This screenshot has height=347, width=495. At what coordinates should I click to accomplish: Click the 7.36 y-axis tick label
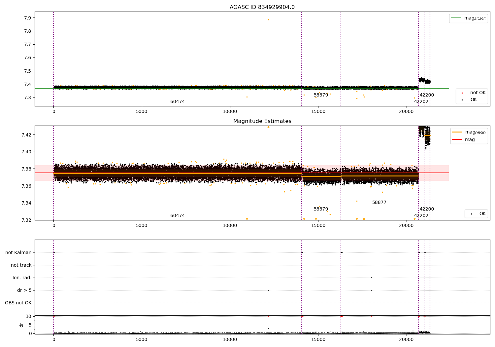pyautogui.click(x=26, y=186)
